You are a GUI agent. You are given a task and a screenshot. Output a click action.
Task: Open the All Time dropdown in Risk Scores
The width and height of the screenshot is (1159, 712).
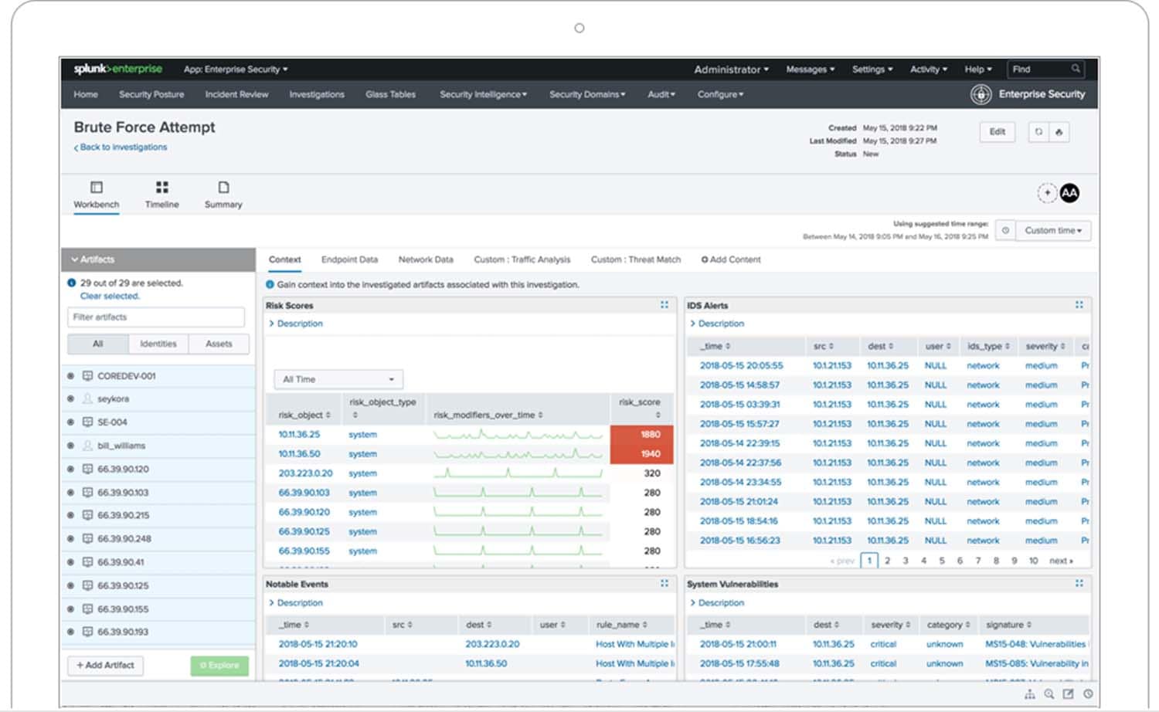[x=338, y=379]
